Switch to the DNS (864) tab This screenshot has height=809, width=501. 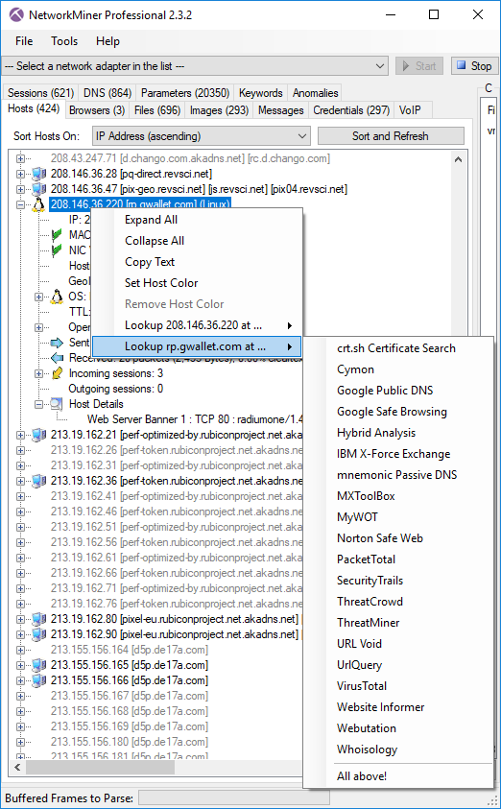coord(107,93)
